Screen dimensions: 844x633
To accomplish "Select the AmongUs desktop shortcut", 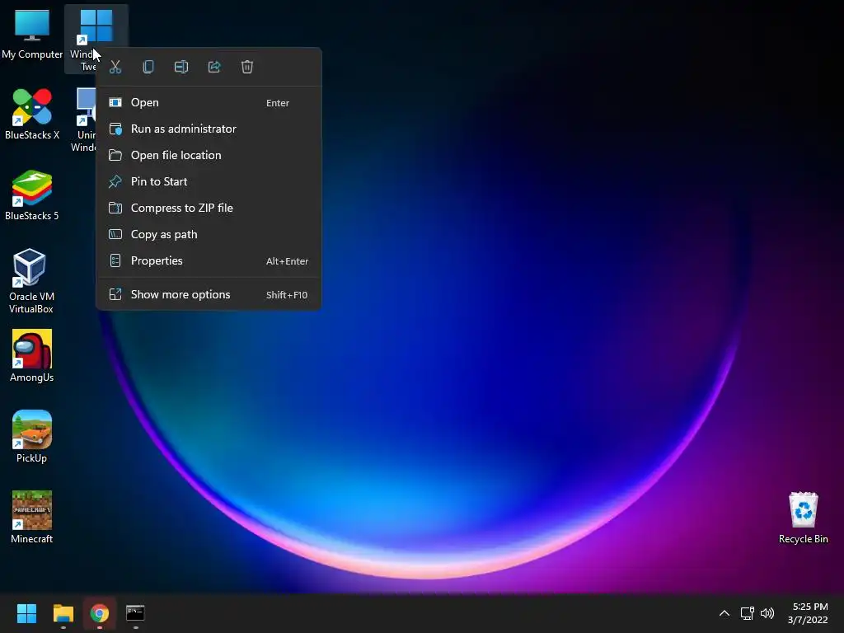I will click(32, 356).
